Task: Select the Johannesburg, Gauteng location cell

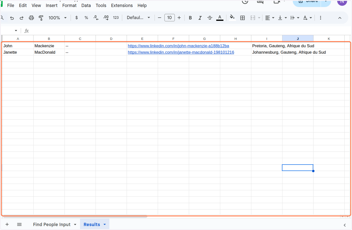Action: [x=267, y=52]
